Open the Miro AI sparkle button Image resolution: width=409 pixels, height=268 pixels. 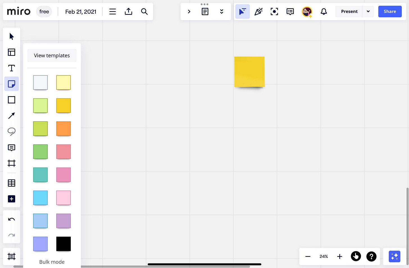pyautogui.click(x=394, y=256)
